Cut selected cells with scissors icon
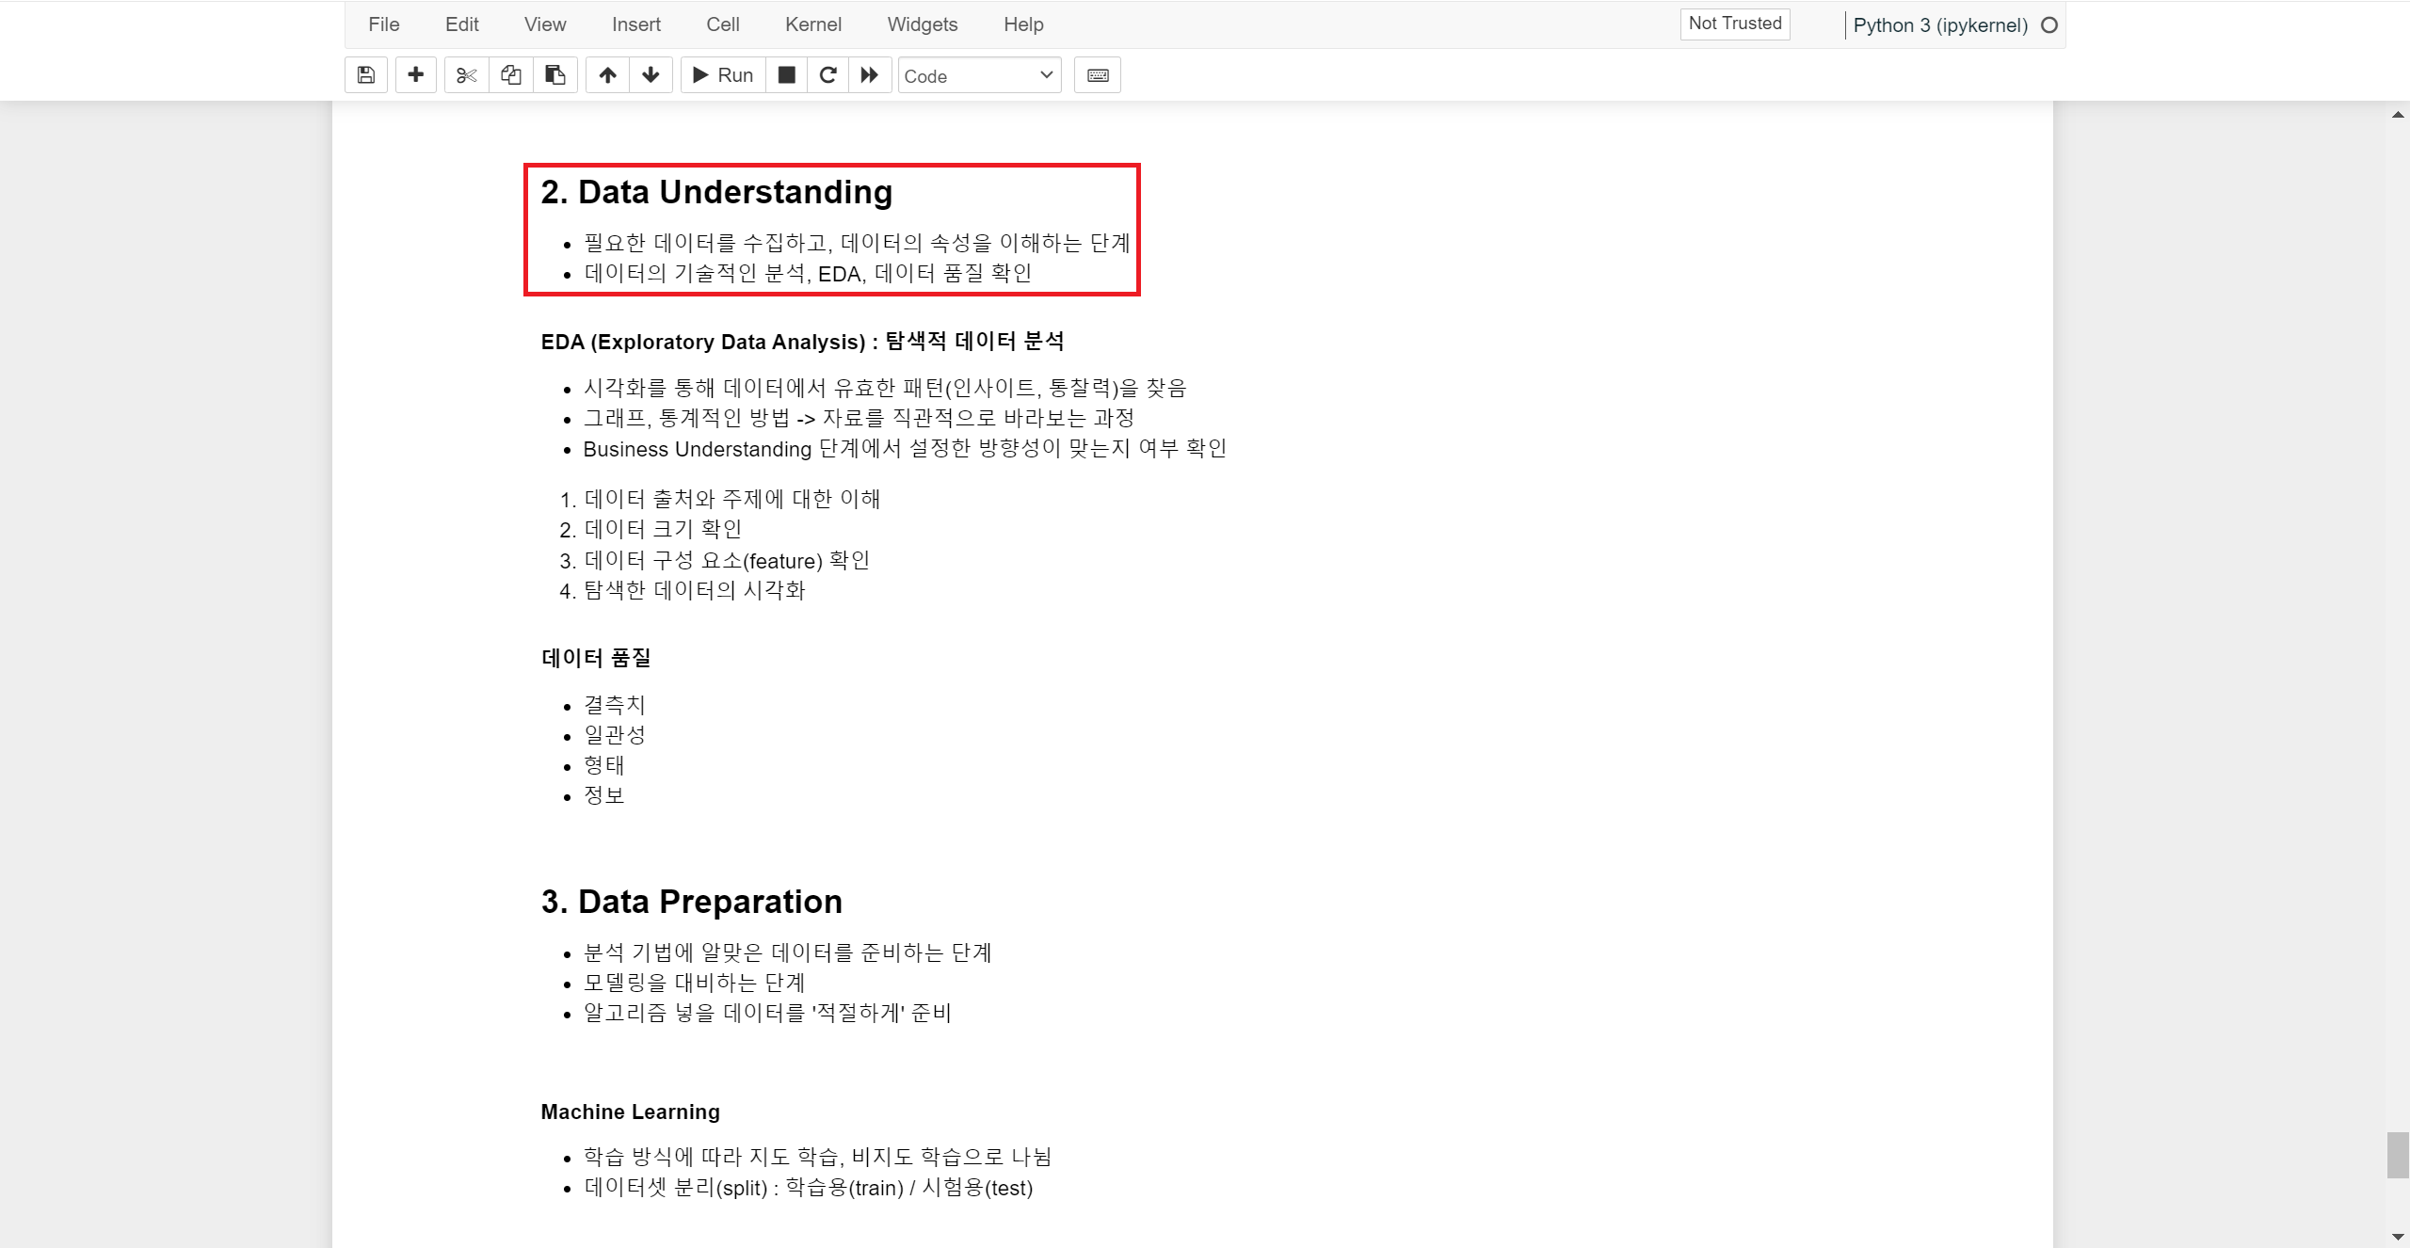This screenshot has width=2410, height=1248. click(x=466, y=75)
